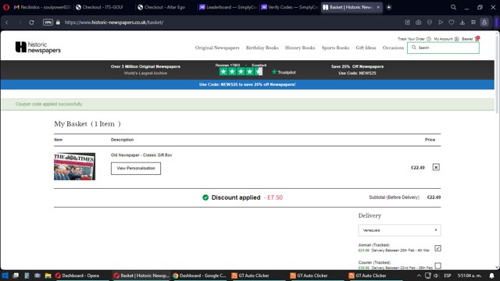Click the padlock site security icon
Screen dimensions: 500x281
58,23
